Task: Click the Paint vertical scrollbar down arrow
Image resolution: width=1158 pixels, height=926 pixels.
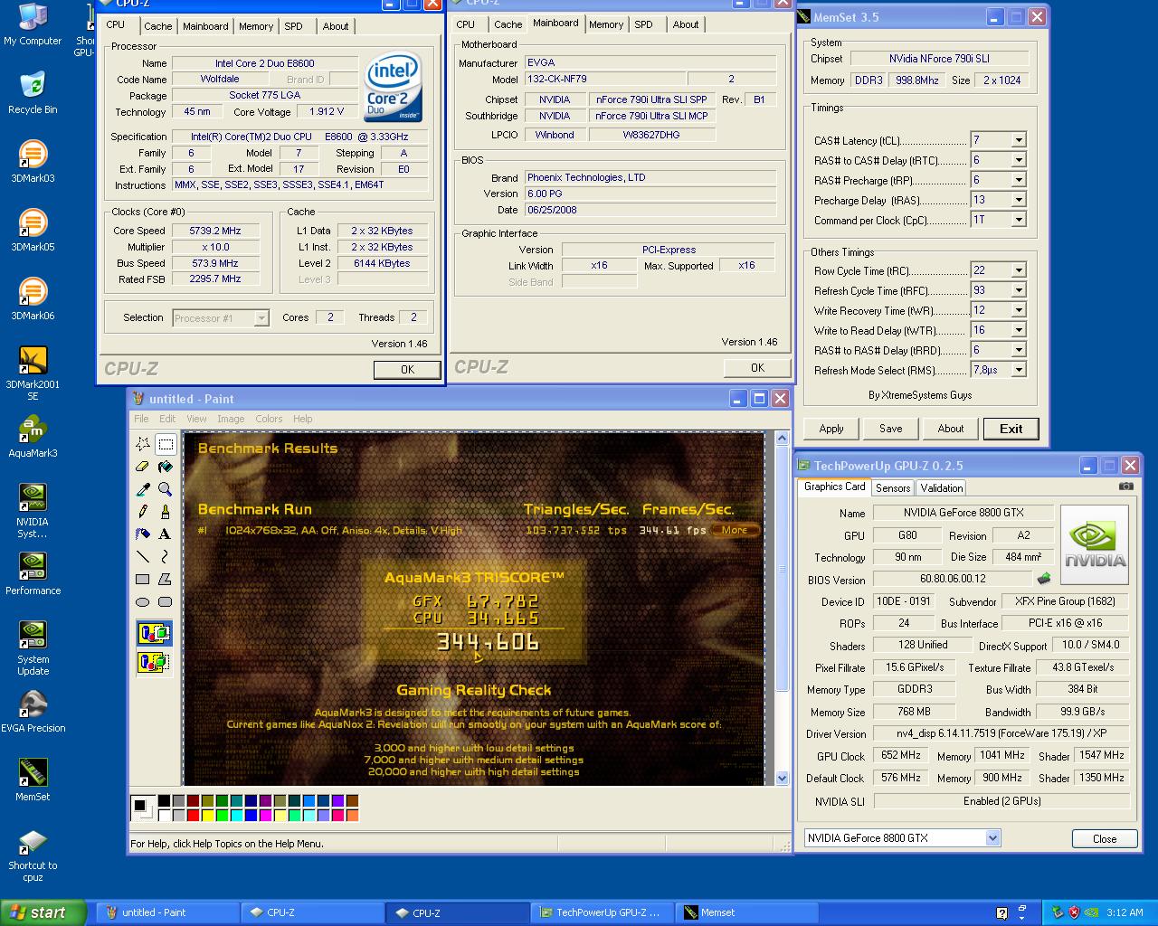Action: pyautogui.click(x=782, y=778)
